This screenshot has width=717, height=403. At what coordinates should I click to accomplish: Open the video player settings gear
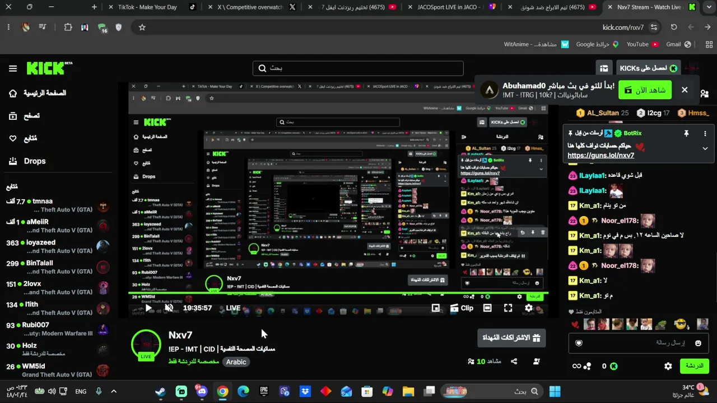coord(529,308)
